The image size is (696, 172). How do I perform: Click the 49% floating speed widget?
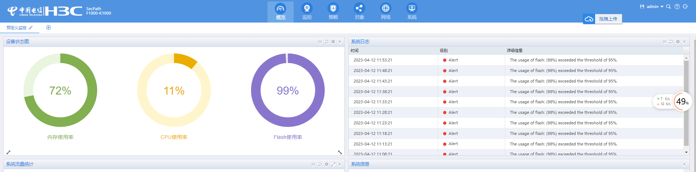point(682,101)
